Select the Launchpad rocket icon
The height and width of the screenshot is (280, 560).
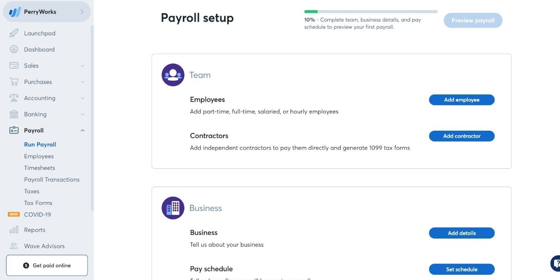pyautogui.click(x=14, y=32)
